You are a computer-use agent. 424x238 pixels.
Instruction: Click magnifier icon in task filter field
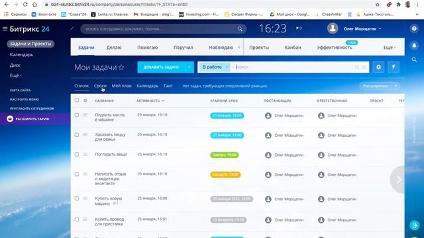pos(357,67)
